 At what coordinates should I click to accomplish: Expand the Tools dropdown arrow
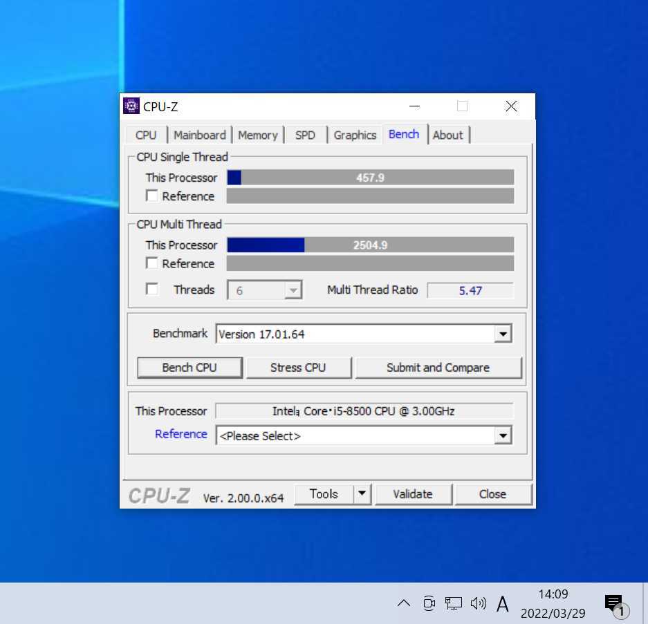click(362, 493)
